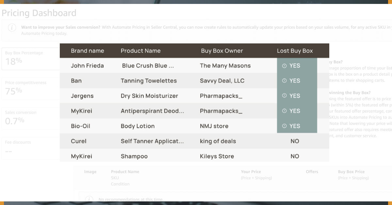392x205 pixels.
Task: Select the Jergens brand cell
Action: point(82,96)
